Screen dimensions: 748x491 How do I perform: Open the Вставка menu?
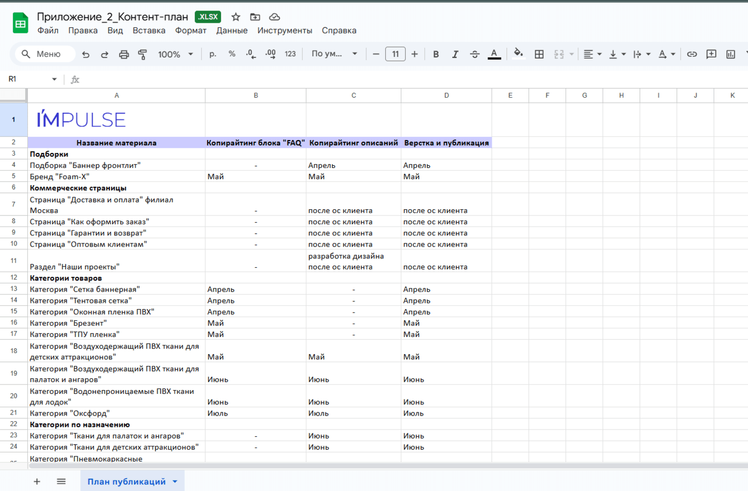148,31
